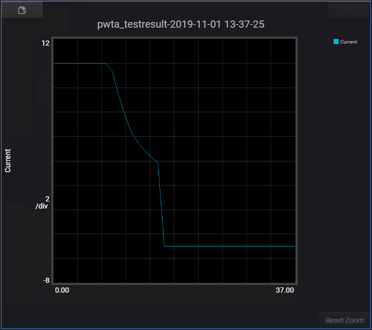This screenshot has width=372, height=330.
Task: Click the -8 minimum y-axis value
Action: [46, 280]
